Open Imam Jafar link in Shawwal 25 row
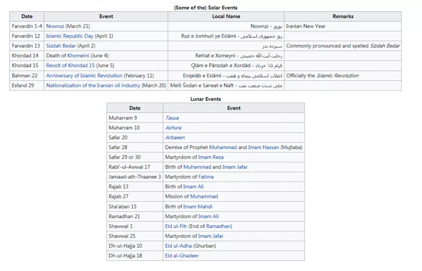The image size is (422, 271). 211,236
